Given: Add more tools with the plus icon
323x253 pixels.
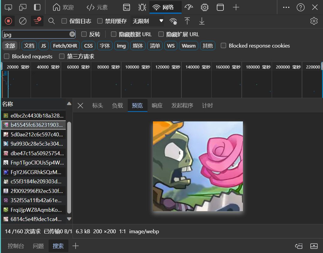Looking at the screenshot, I should 236,7.
